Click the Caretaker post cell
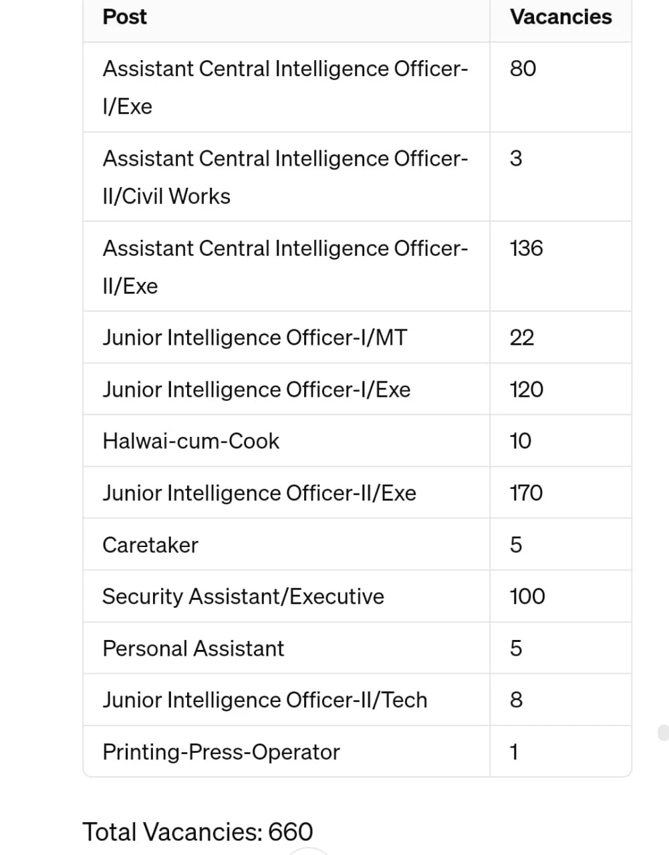The width and height of the screenshot is (669, 855). click(x=150, y=545)
